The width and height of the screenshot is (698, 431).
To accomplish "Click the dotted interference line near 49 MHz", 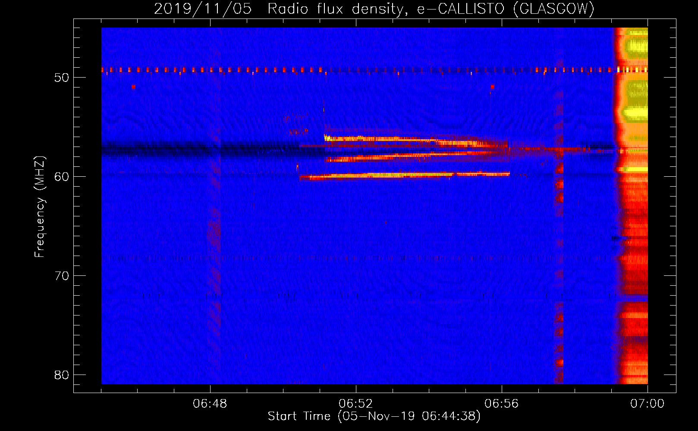I will [374, 69].
